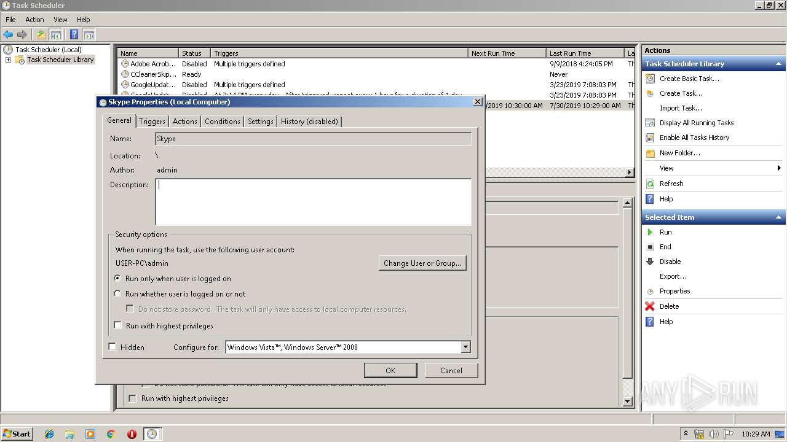The height and width of the screenshot is (442, 787).
Task: Select Run only when user is logged on
Action: pyautogui.click(x=117, y=278)
